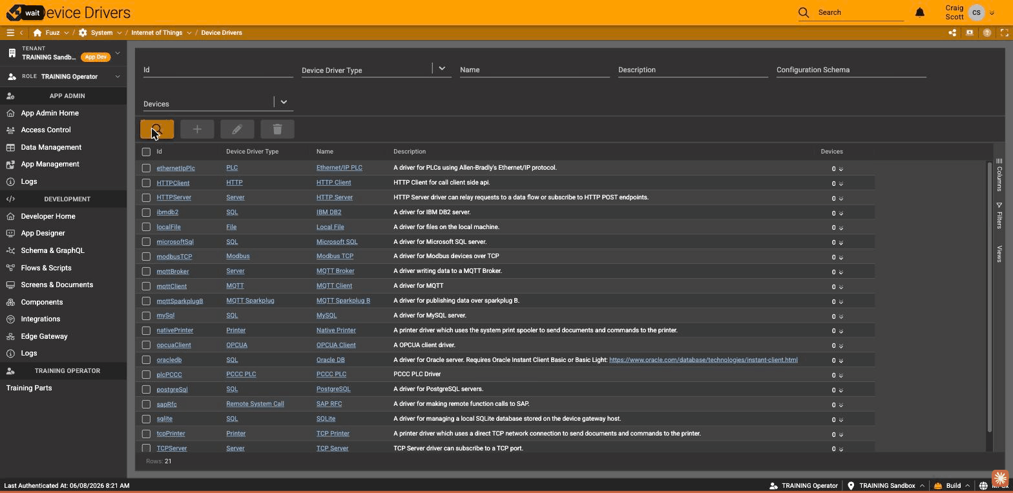Expand Devices count in localFile row
Image resolution: width=1013 pixels, height=493 pixels.
(841, 228)
